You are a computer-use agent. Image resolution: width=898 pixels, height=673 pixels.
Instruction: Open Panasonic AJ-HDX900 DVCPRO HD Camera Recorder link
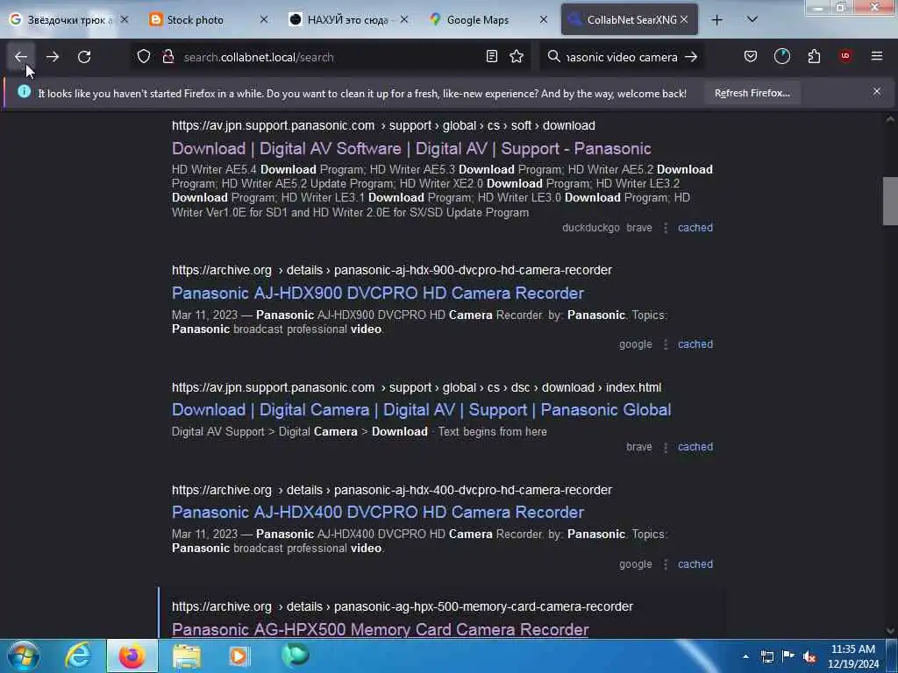coord(378,293)
